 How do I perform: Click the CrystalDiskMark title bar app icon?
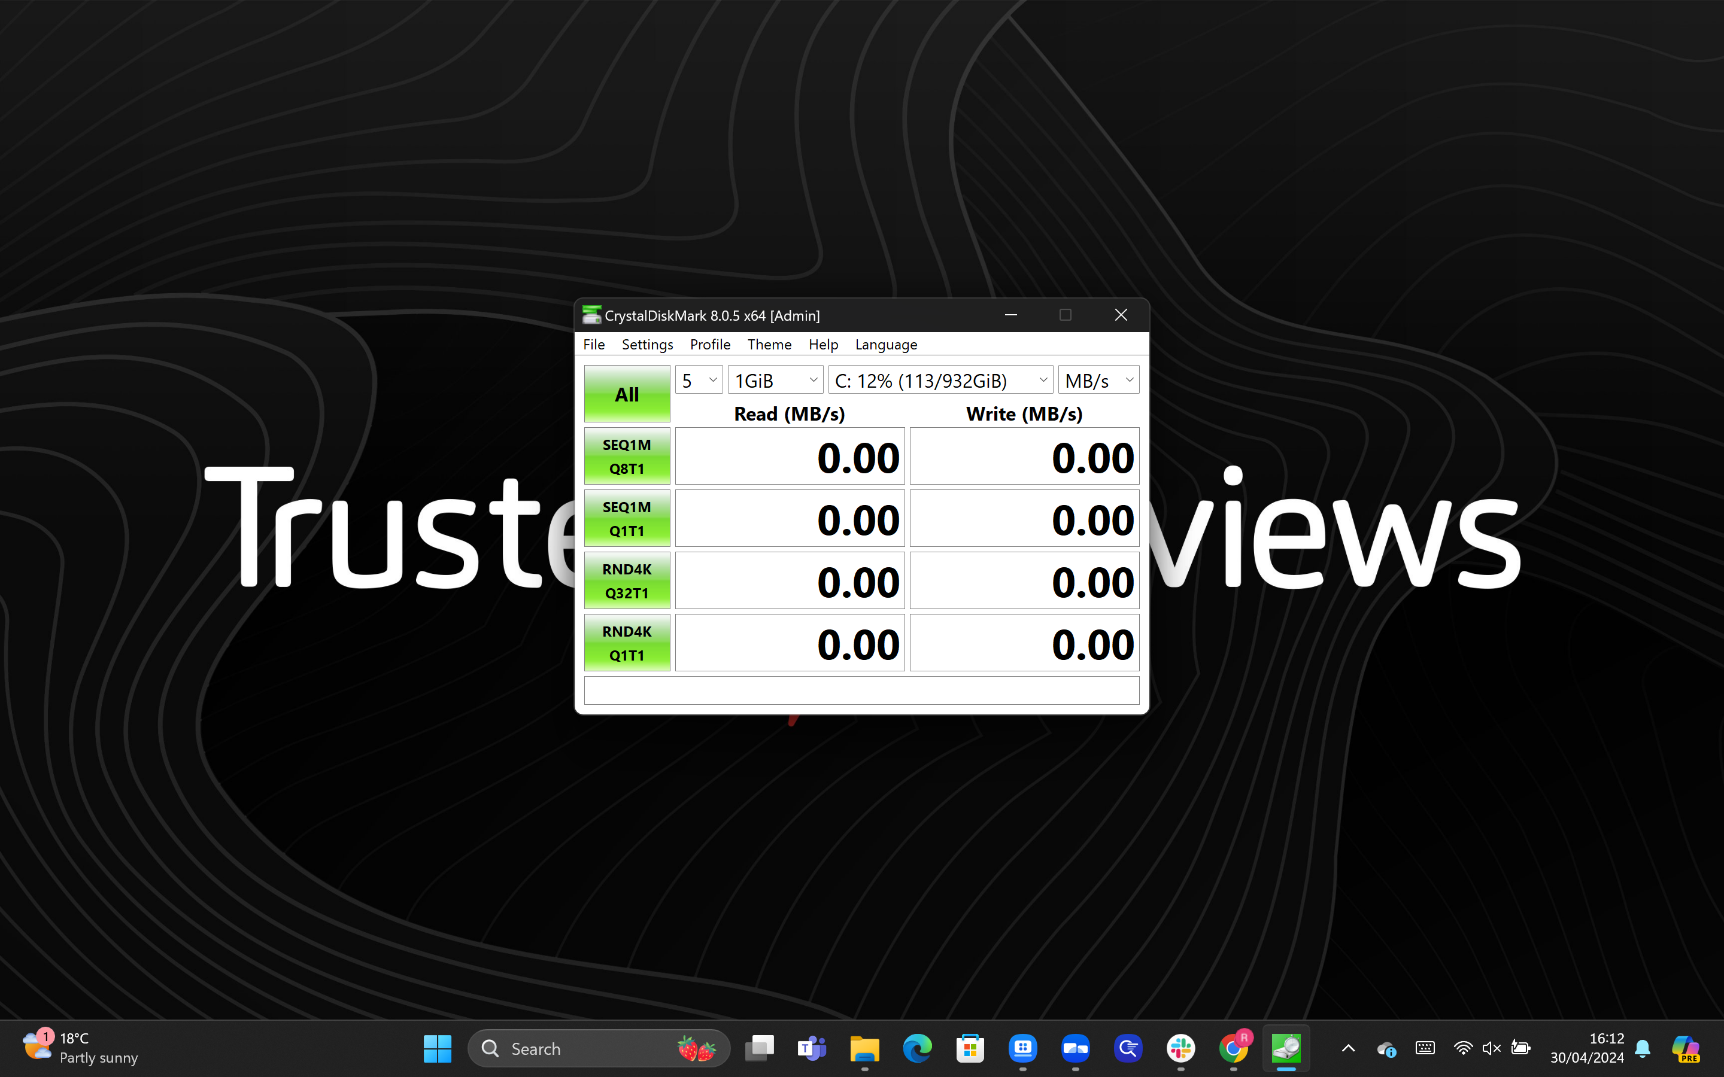click(x=591, y=315)
